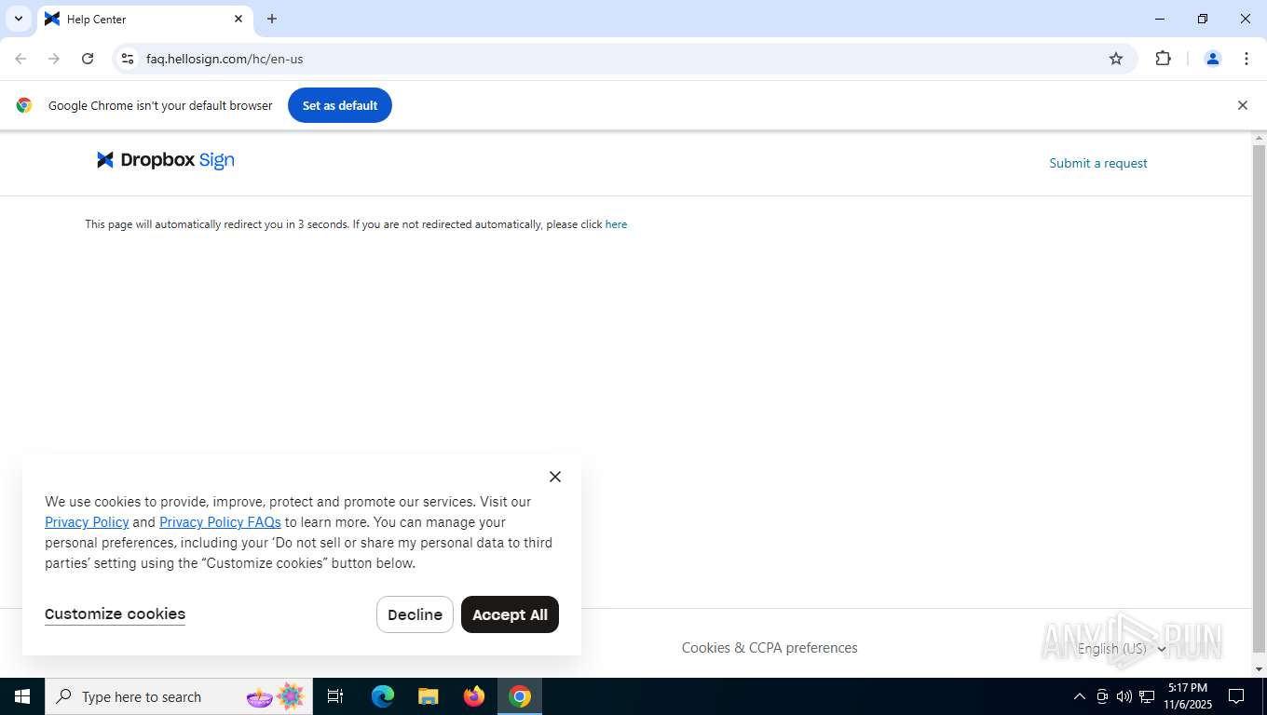Image resolution: width=1267 pixels, height=715 pixels.
Task: Minimize the Chrome window
Action: tap(1160, 19)
